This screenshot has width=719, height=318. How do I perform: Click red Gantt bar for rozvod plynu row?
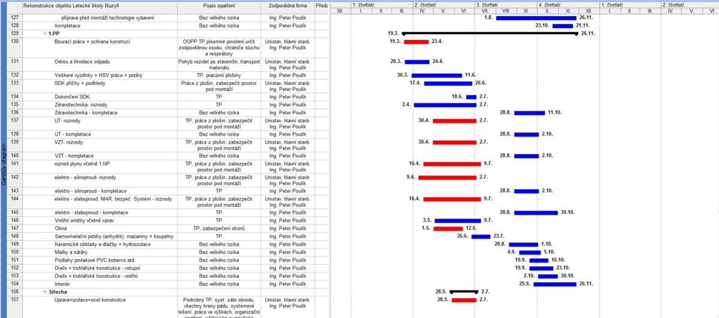[452, 163]
